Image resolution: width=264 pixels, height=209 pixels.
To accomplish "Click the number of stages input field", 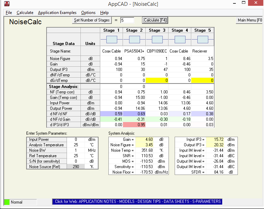I will tap(127, 20).
